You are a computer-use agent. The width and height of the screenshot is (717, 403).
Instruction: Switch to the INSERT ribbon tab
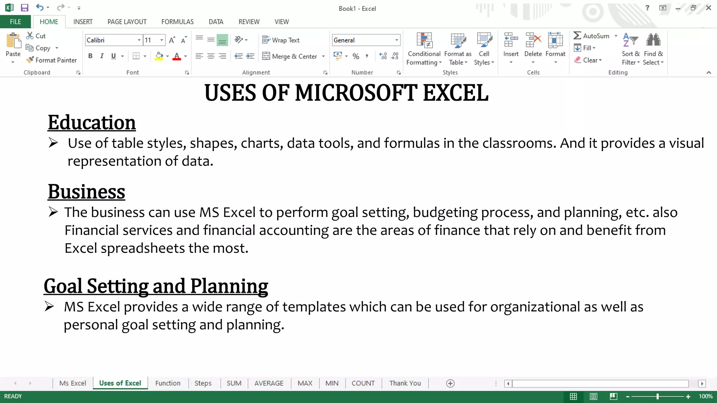click(83, 22)
